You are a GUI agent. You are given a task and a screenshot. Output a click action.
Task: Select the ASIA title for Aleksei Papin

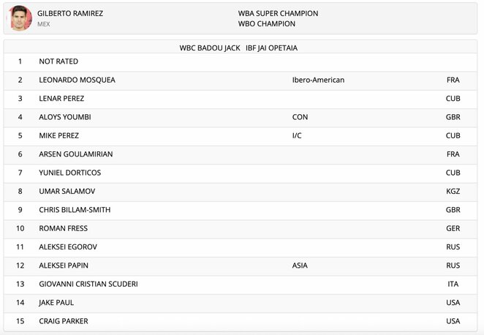300,266
